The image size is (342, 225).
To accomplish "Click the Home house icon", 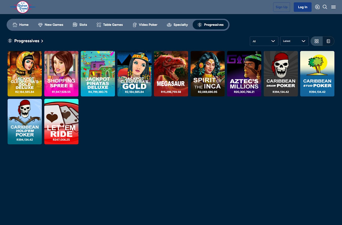I will point(15,24).
